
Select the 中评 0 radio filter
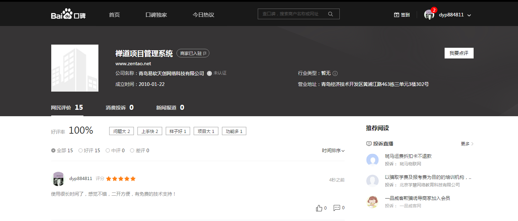[x=115, y=150]
